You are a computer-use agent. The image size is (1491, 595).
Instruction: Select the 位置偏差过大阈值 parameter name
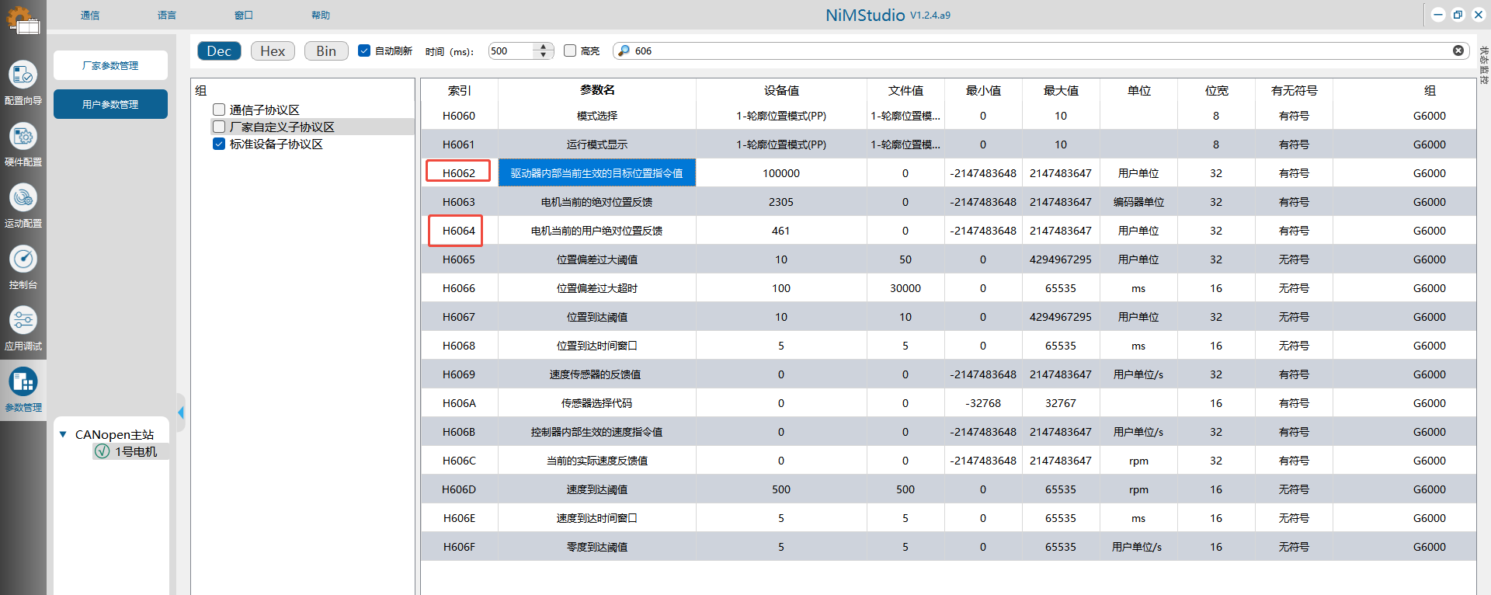[597, 259]
